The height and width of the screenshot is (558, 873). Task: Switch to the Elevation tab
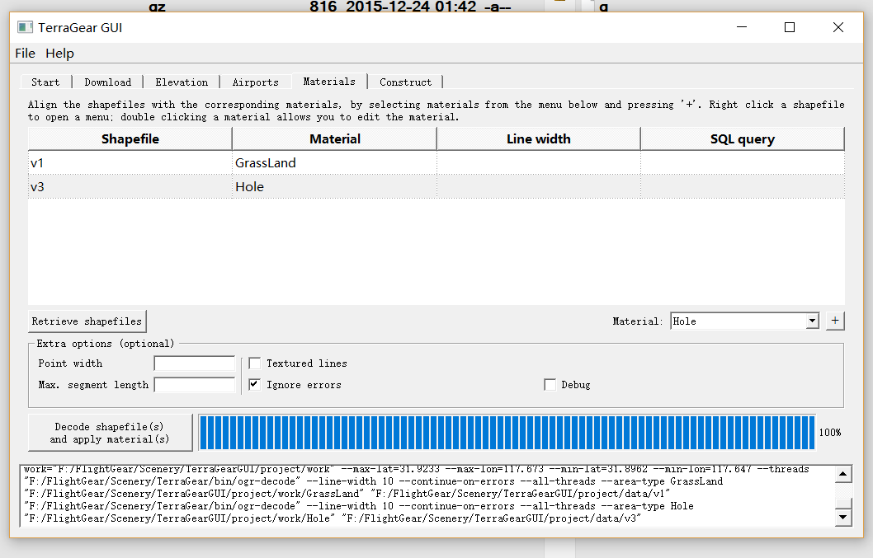click(x=182, y=82)
